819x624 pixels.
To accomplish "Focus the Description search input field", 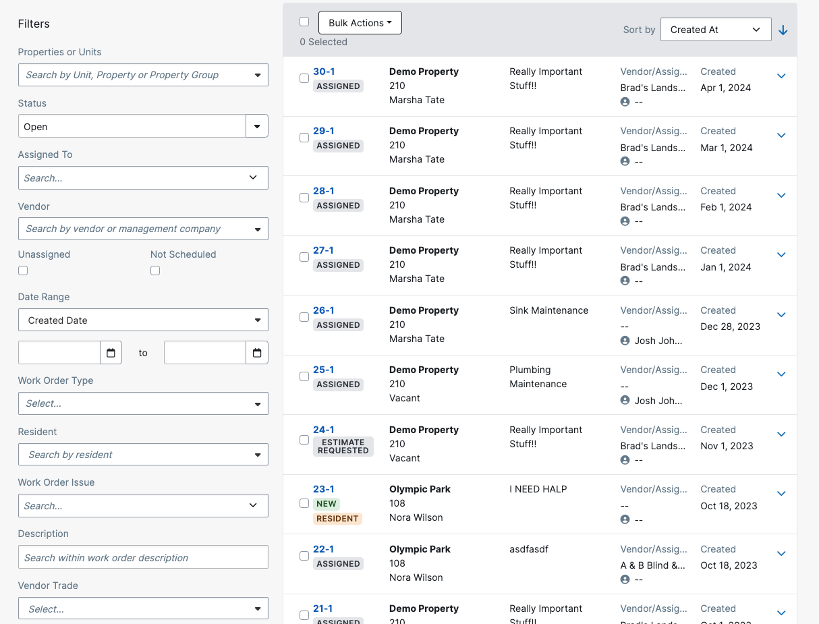I will coord(143,557).
